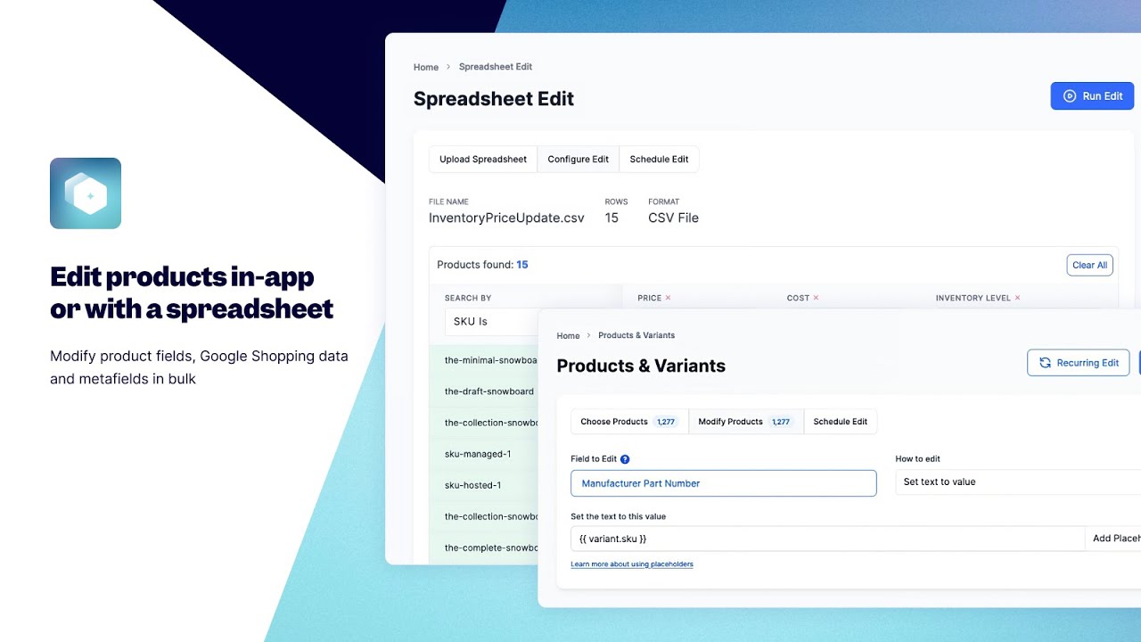Click the play icon on Run Edit
This screenshot has width=1141, height=642.
[1069, 95]
